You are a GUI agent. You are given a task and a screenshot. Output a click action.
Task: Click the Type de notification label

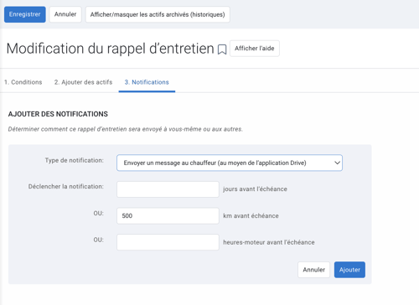75,160
